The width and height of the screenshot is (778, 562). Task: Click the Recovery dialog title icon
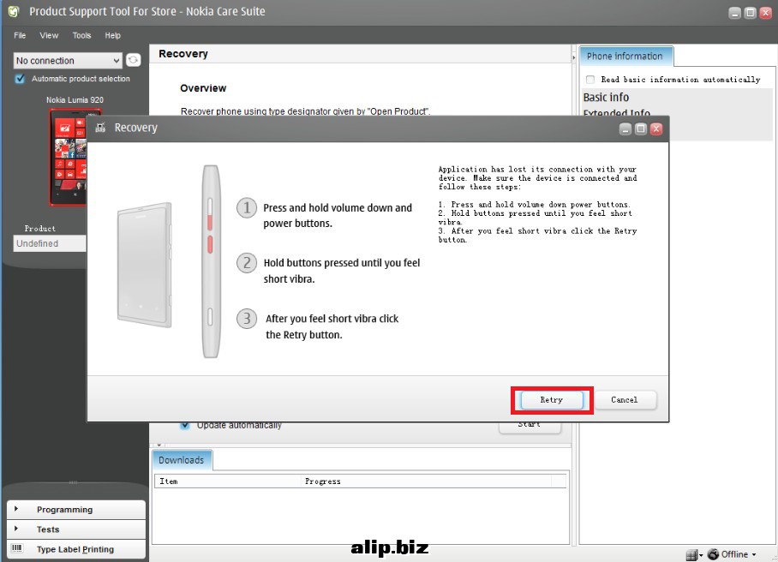(100, 128)
